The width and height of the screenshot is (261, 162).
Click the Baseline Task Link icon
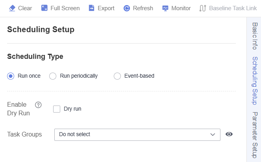203,8
